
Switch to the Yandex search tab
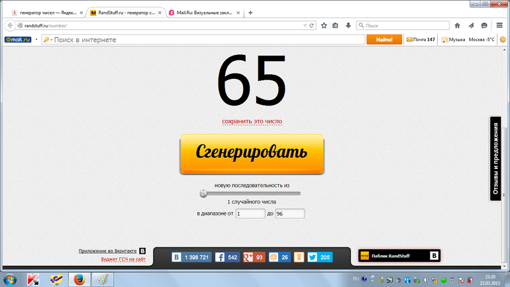click(44, 12)
